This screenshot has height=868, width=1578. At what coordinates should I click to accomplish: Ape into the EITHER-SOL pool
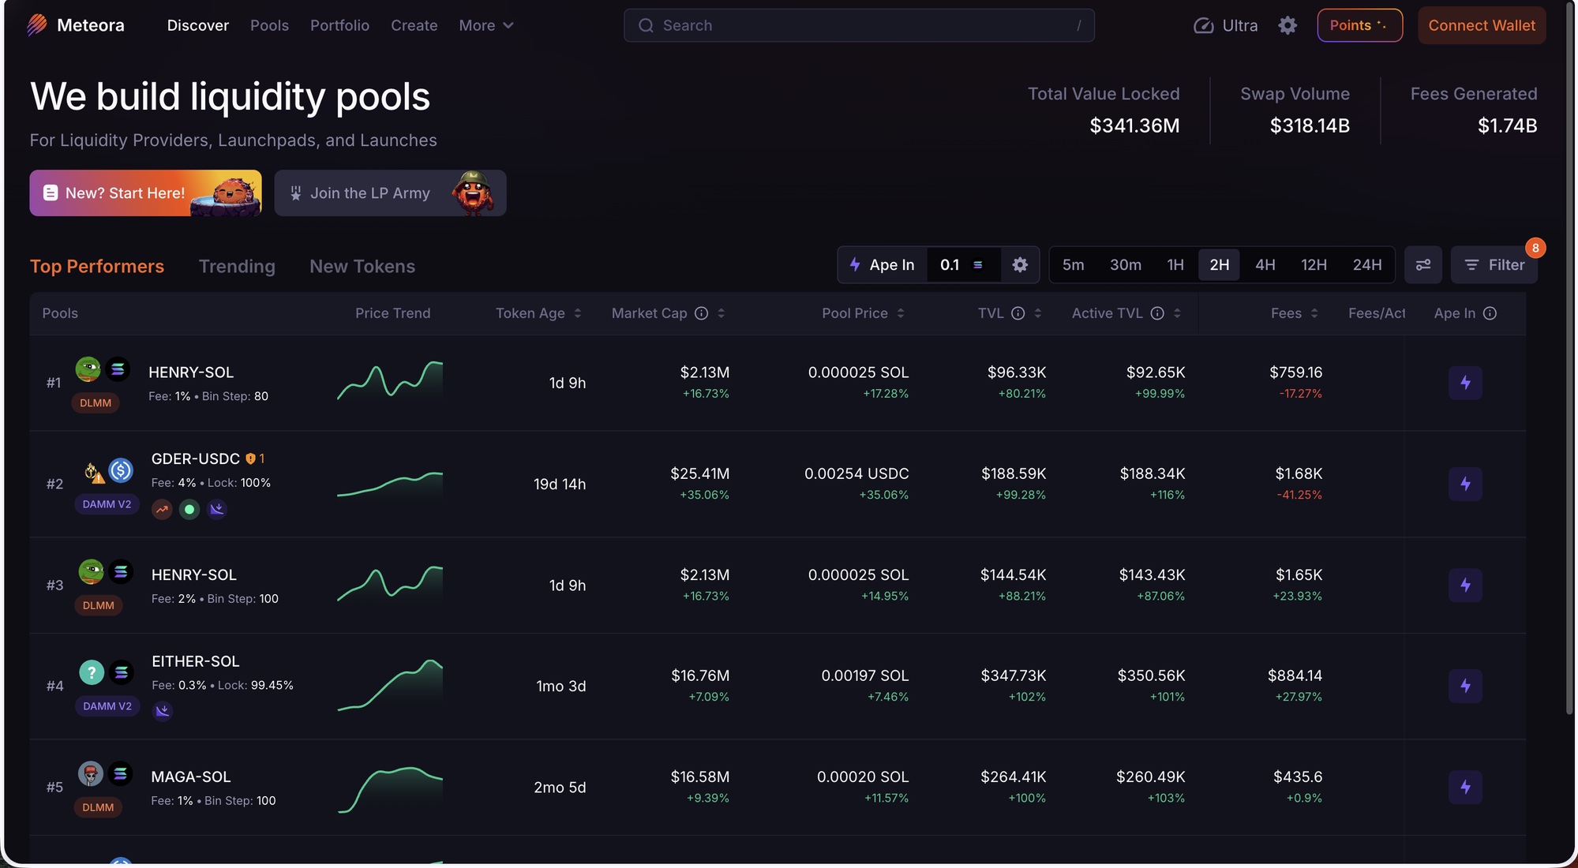(1465, 686)
